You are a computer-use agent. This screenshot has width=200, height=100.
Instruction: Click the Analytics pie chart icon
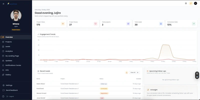pos(3,51)
